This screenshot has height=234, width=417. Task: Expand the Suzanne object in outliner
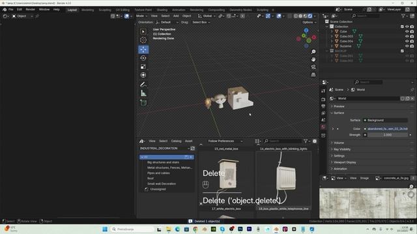coord(332,46)
